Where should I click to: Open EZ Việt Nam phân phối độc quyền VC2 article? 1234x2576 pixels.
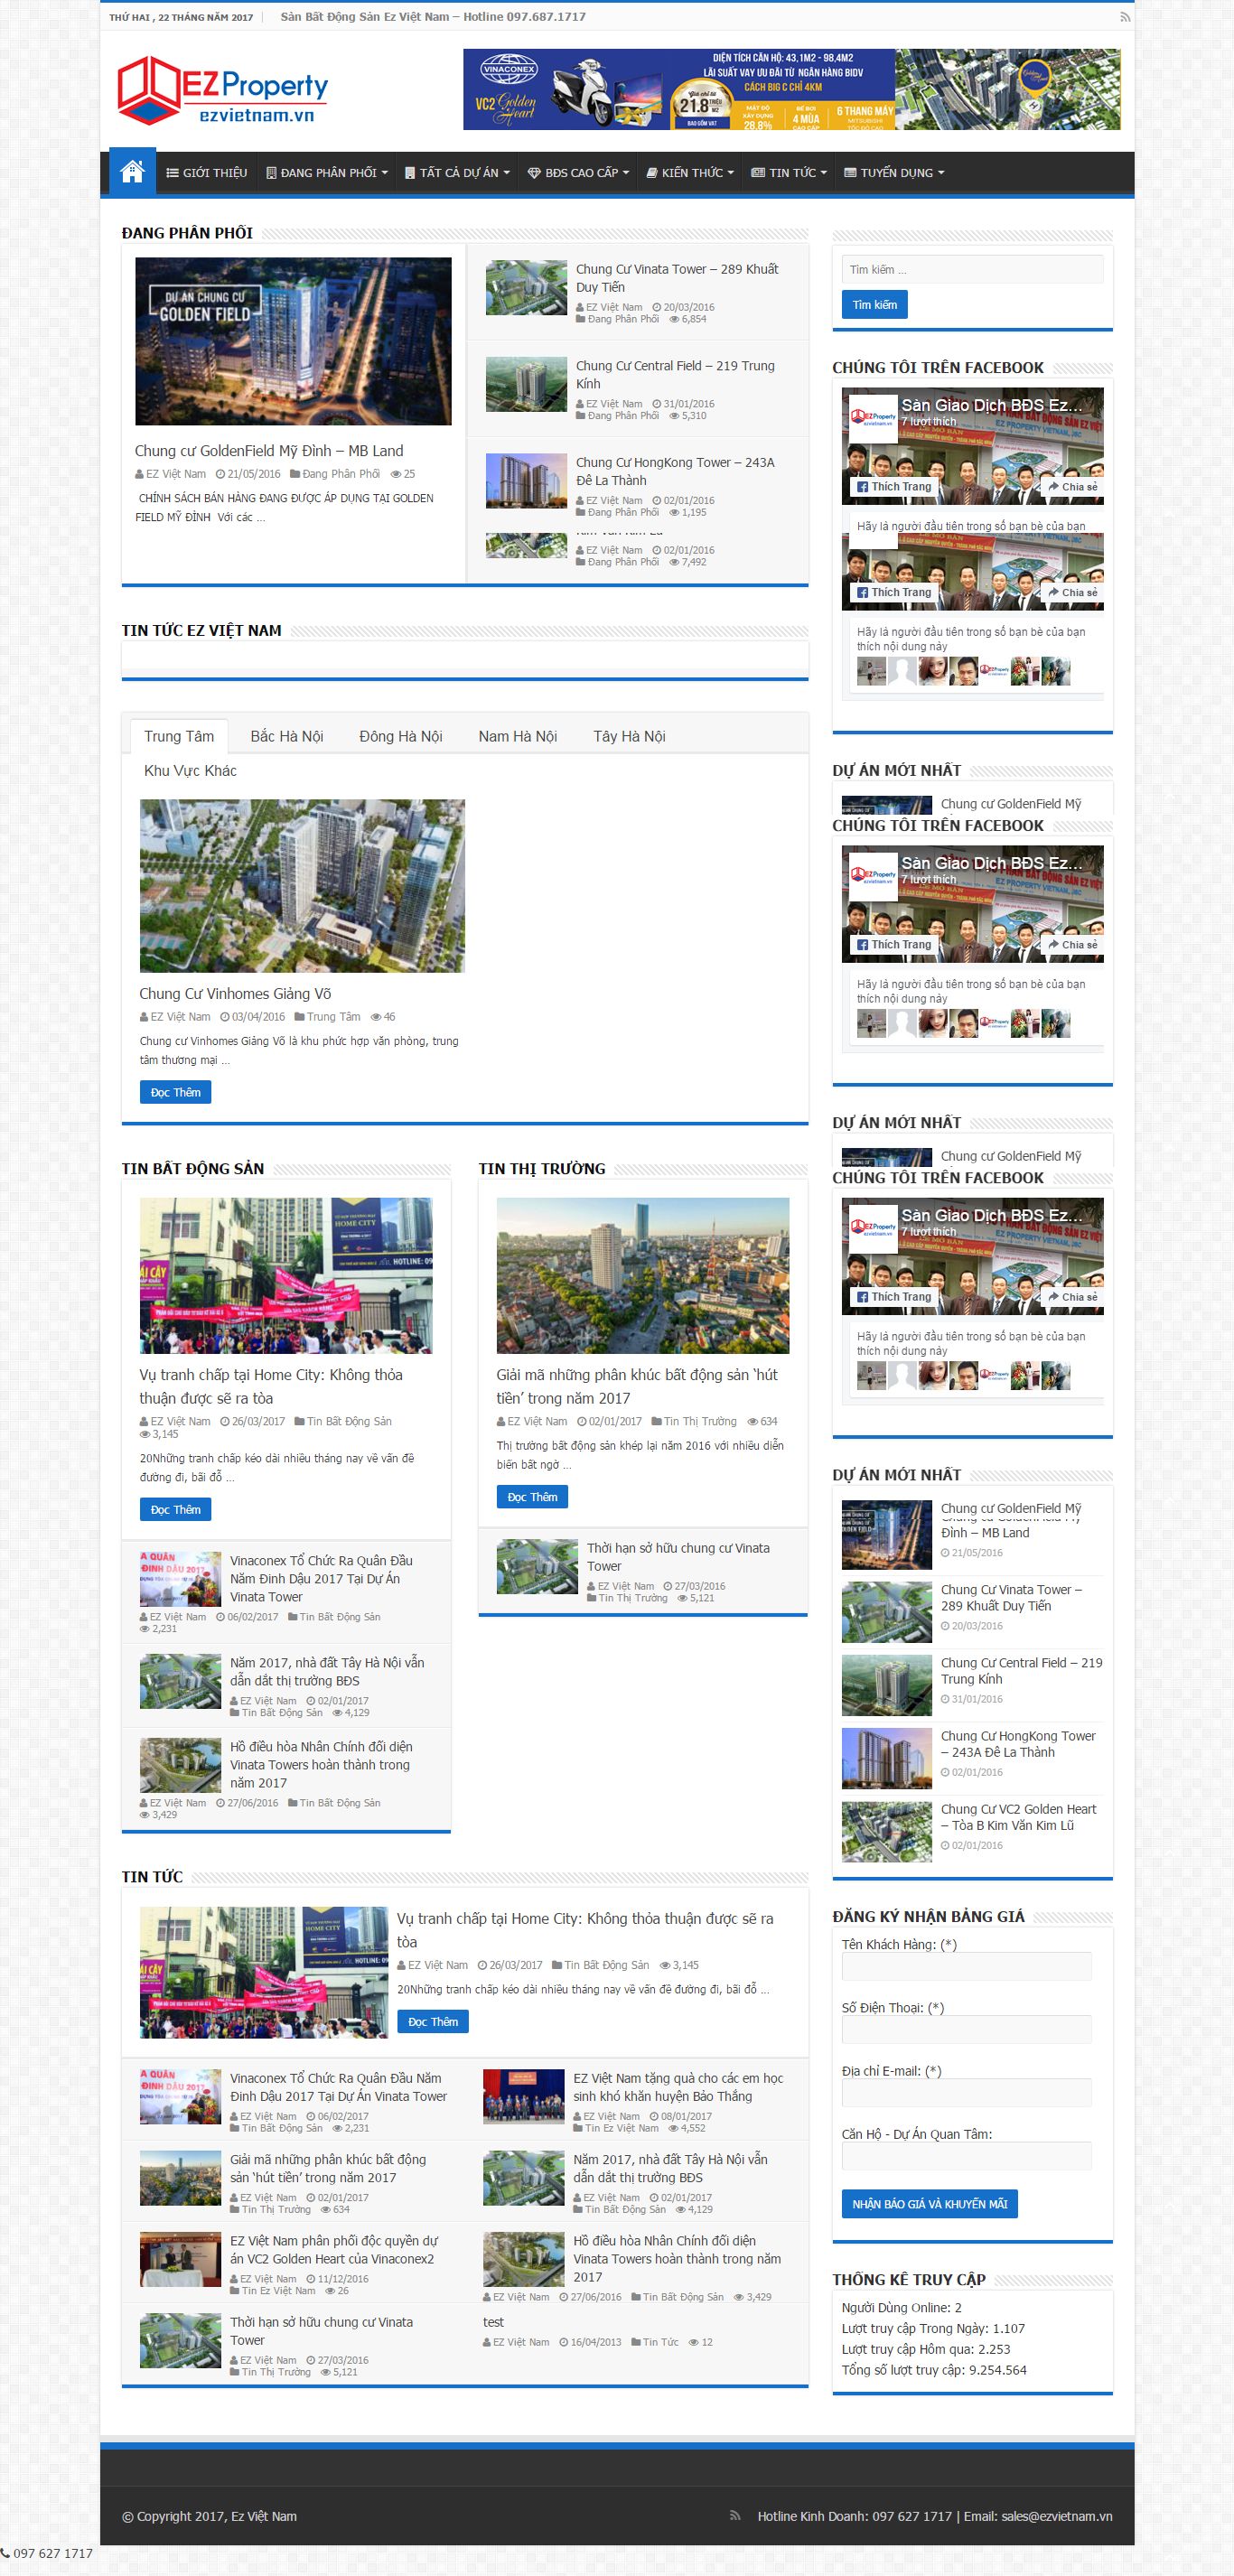coord(334,2249)
